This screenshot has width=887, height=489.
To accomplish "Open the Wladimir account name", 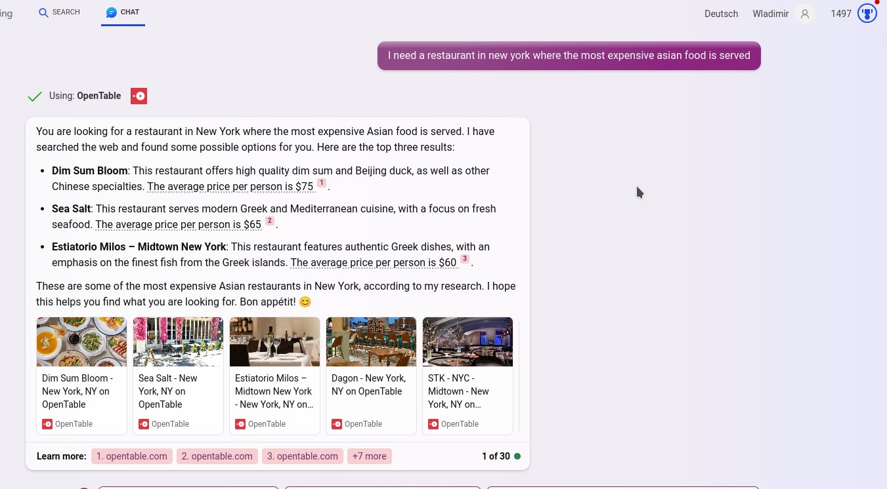I will click(x=770, y=14).
